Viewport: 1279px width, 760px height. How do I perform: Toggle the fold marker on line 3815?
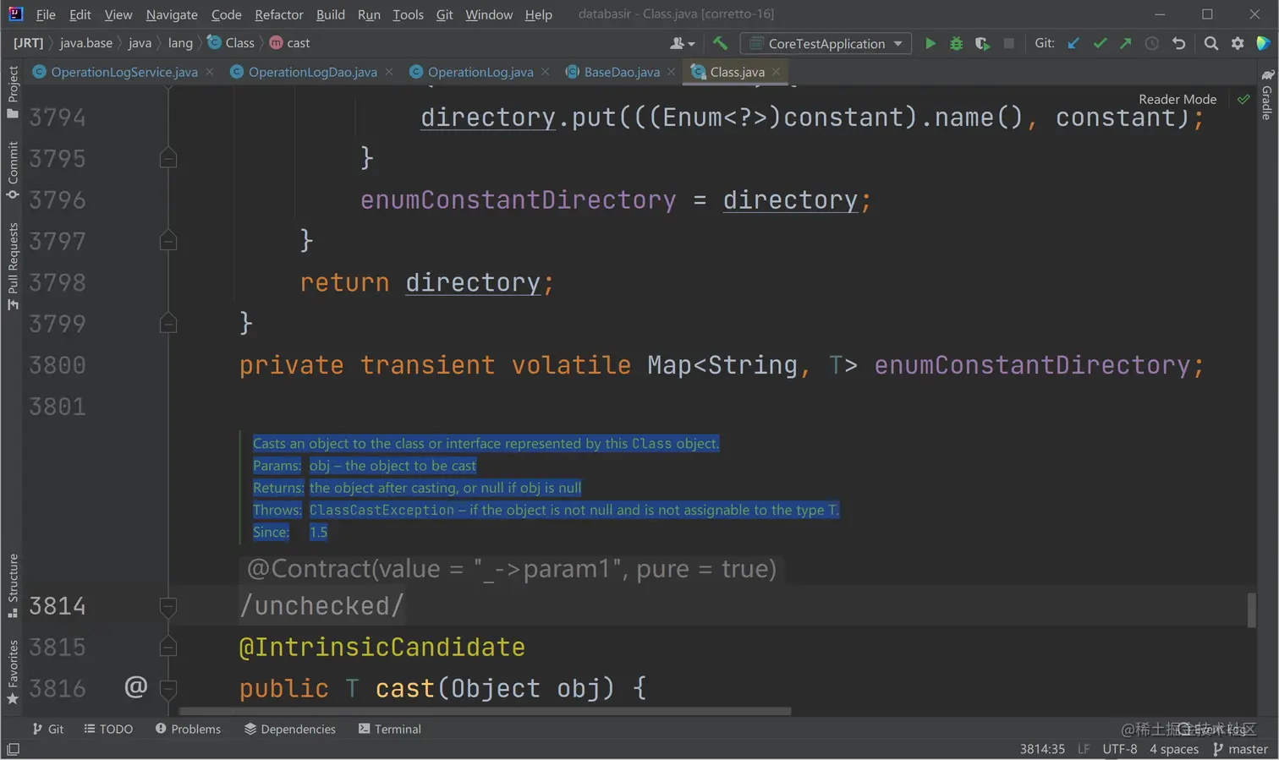click(168, 647)
